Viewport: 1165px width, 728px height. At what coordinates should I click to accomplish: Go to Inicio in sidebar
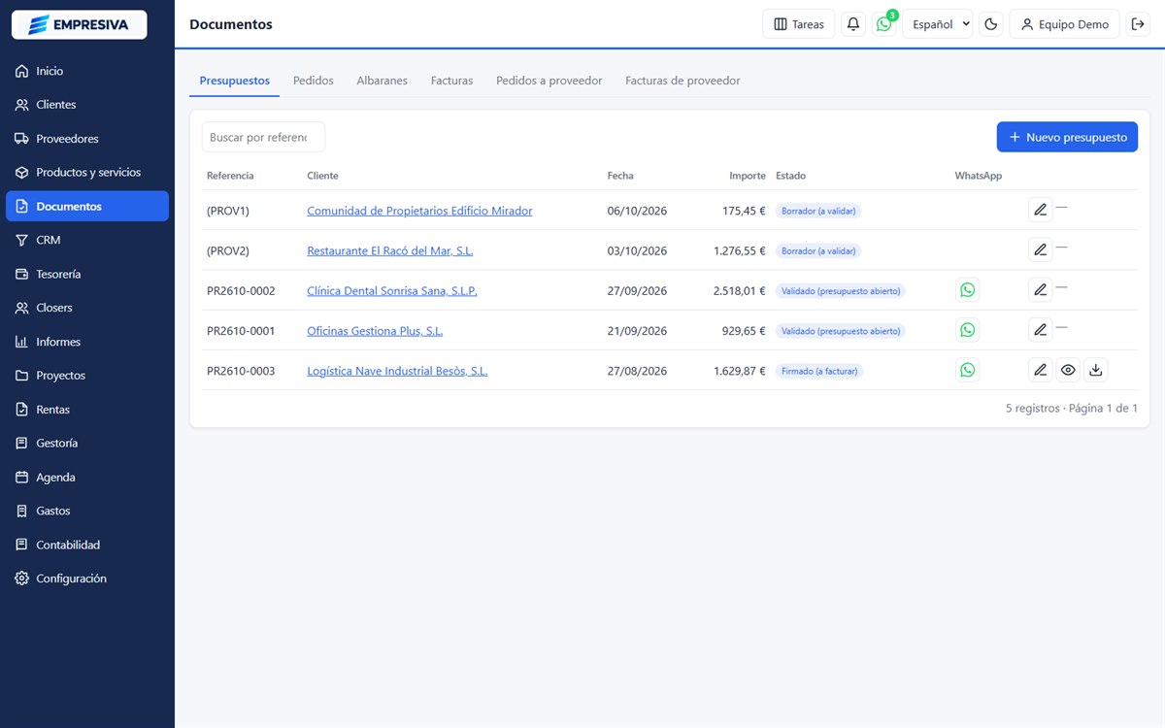(x=87, y=71)
